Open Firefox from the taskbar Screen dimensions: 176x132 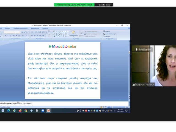coord(20,111)
